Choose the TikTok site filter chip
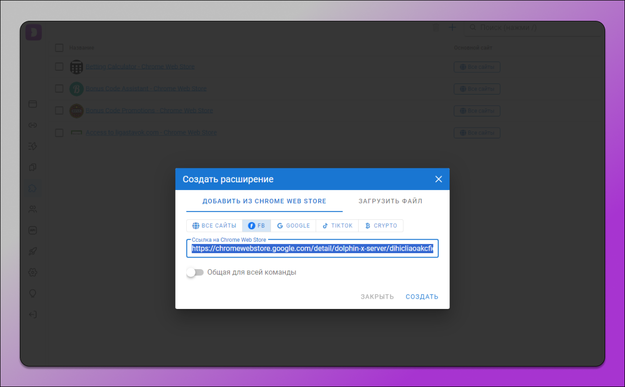 tap(337, 226)
